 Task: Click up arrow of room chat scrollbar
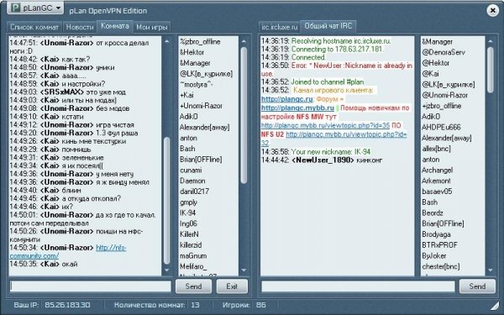(167, 41)
